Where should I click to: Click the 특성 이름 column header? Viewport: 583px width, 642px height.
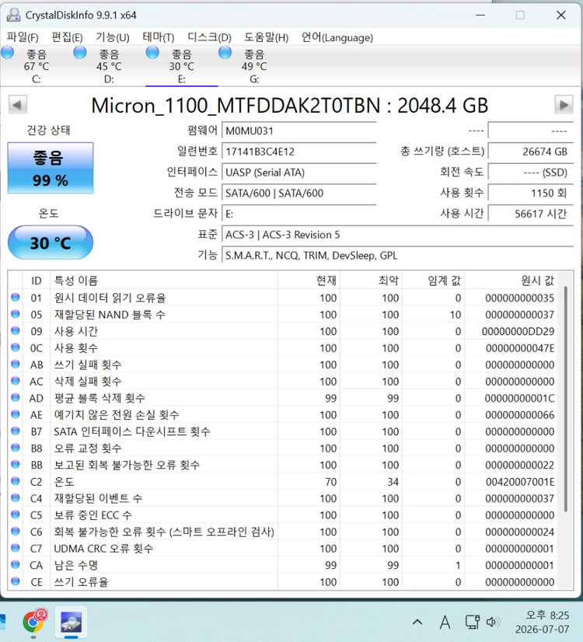click(x=164, y=281)
